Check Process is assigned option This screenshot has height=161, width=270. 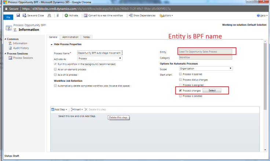(180, 85)
